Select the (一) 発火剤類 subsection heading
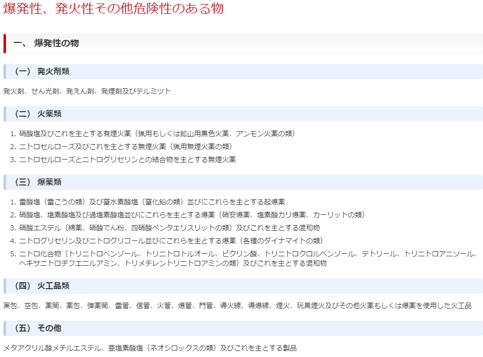Screen dimensions: 483x357 coord(42,71)
